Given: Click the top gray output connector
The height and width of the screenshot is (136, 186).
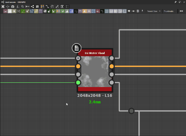Looking at the screenshot, I should coord(112,58).
